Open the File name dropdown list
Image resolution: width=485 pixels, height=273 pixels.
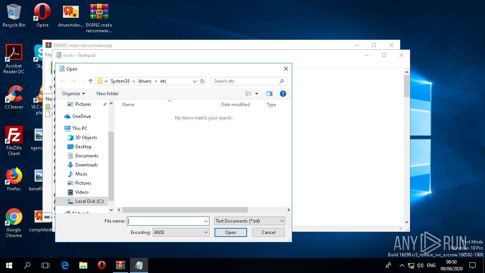[206, 221]
